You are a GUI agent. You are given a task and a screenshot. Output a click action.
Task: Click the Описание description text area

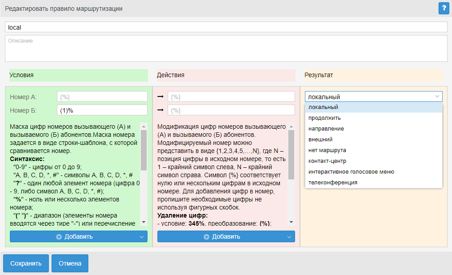tap(226, 48)
